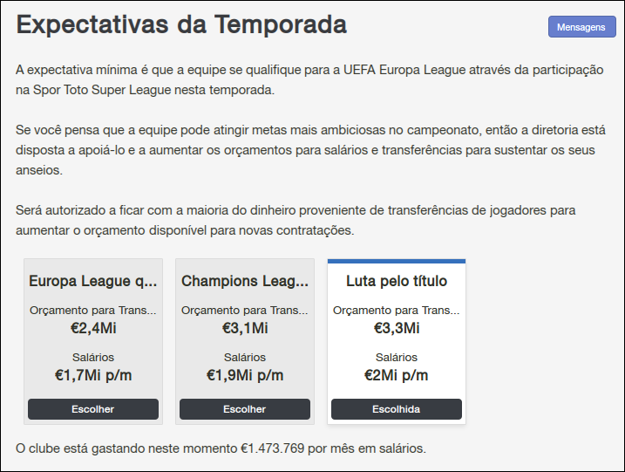Click the Orçamento label in the Europa League card
The image size is (625, 472).
(x=93, y=310)
